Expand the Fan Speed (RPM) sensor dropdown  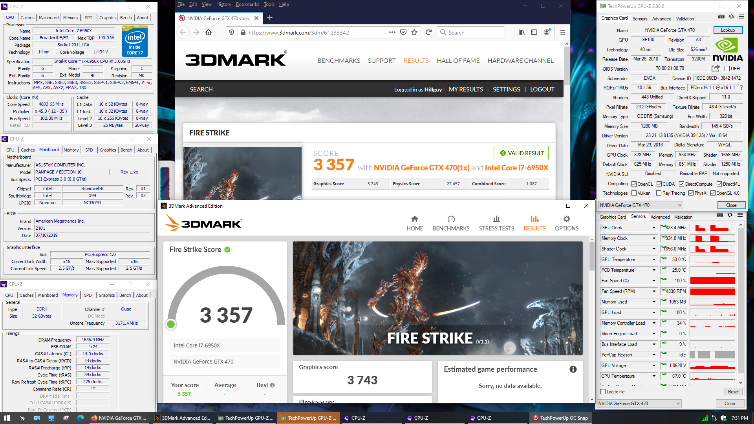654,291
